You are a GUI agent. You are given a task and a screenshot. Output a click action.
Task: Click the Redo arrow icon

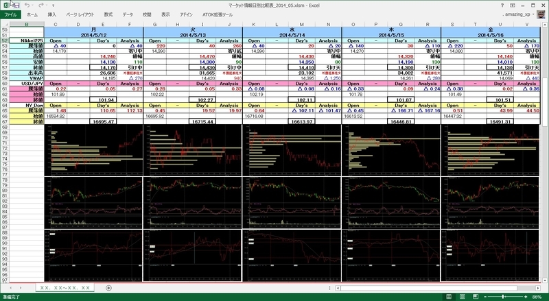tap(40, 5)
